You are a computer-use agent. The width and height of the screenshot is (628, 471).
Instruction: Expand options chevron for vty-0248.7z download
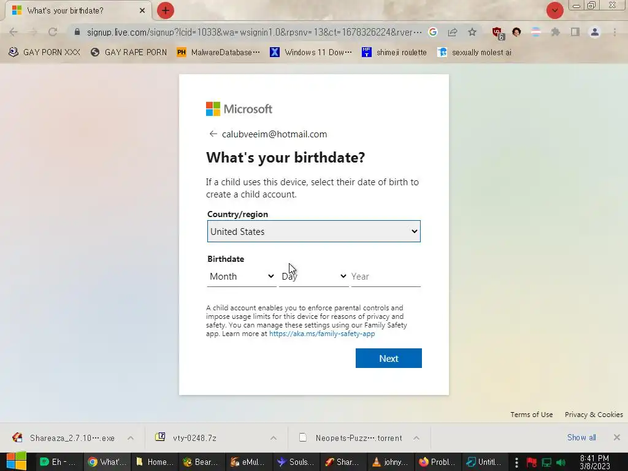274,438
